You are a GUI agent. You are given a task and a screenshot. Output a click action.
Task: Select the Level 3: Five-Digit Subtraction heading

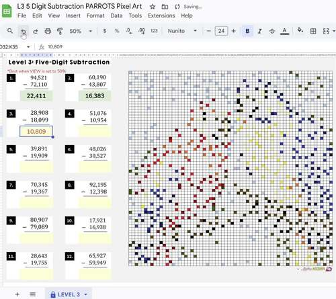pyautogui.click(x=59, y=62)
